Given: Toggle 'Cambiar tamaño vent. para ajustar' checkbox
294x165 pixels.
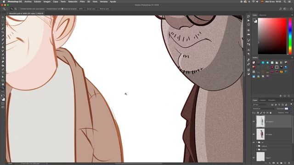Looking at the screenshot, I should tap(19, 9).
